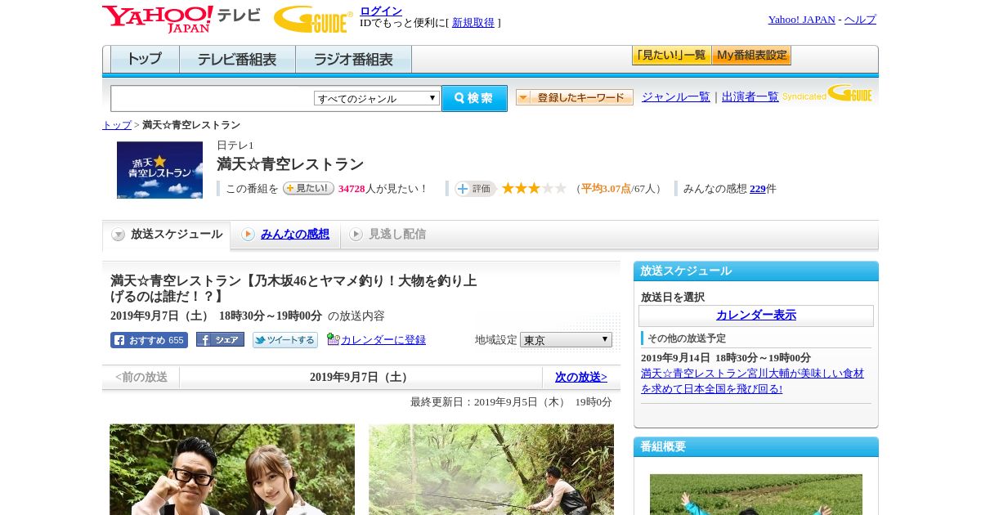Click the トップ breadcrumb link

(117, 125)
